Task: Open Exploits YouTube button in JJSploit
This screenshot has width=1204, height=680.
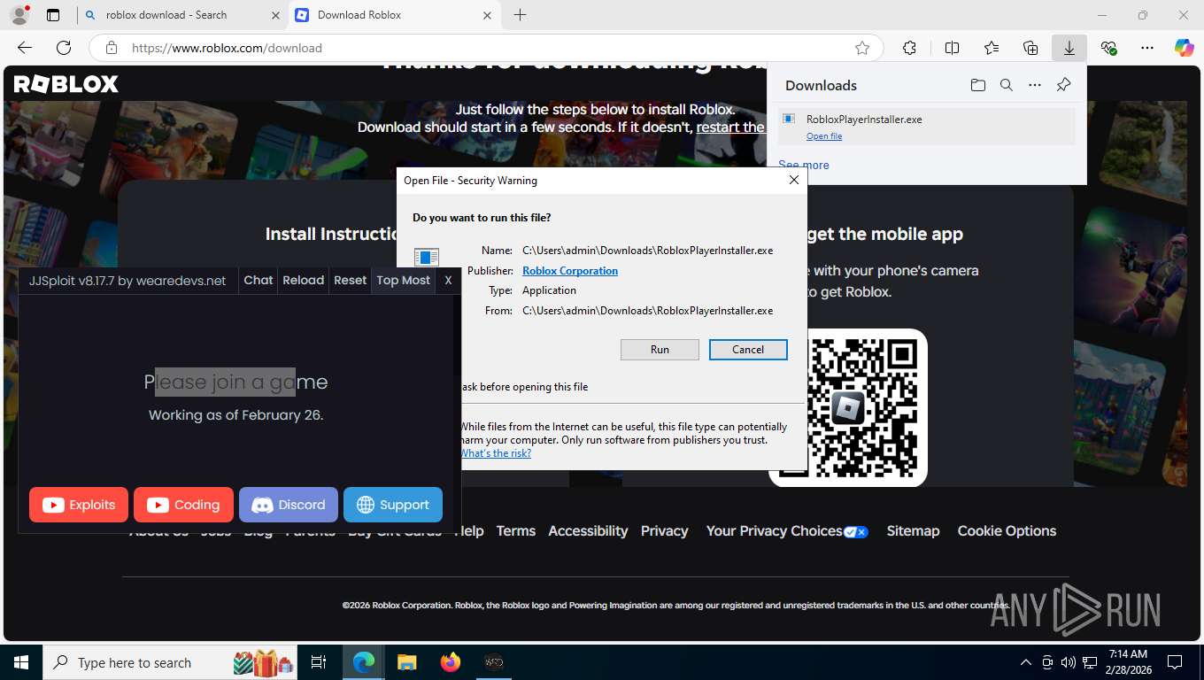Action: pos(79,505)
